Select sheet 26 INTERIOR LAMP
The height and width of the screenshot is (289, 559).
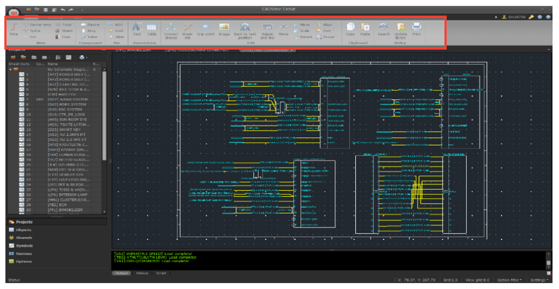tap(55, 195)
